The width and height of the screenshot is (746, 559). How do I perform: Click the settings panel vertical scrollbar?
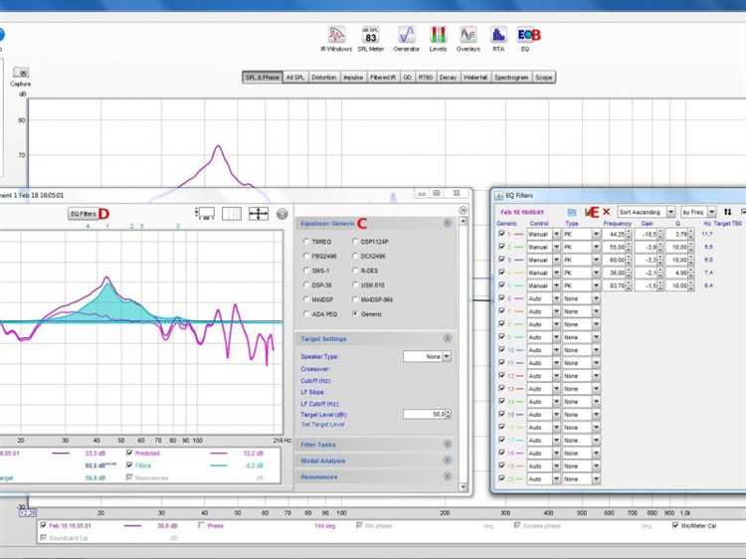click(x=463, y=354)
